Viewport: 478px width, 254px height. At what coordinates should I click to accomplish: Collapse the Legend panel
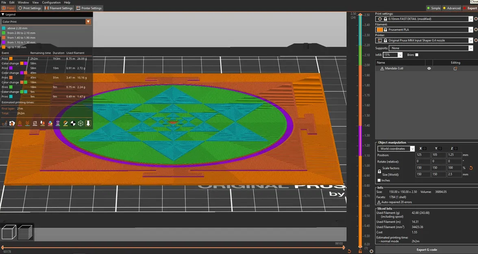3,14
